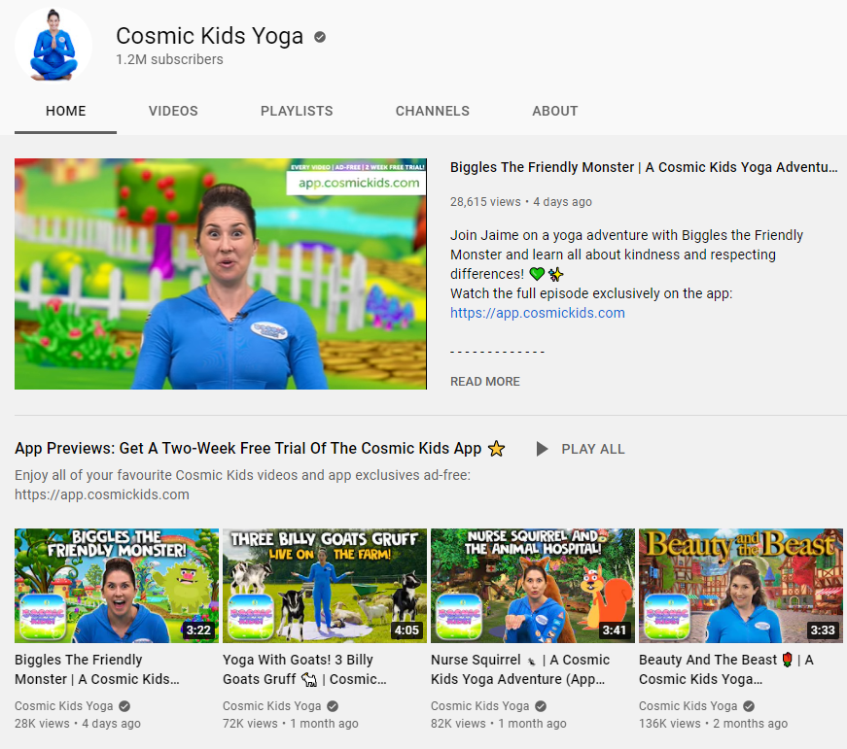This screenshot has width=847, height=749.
Task: Click the verified badge beside channel name
Action: [320, 37]
